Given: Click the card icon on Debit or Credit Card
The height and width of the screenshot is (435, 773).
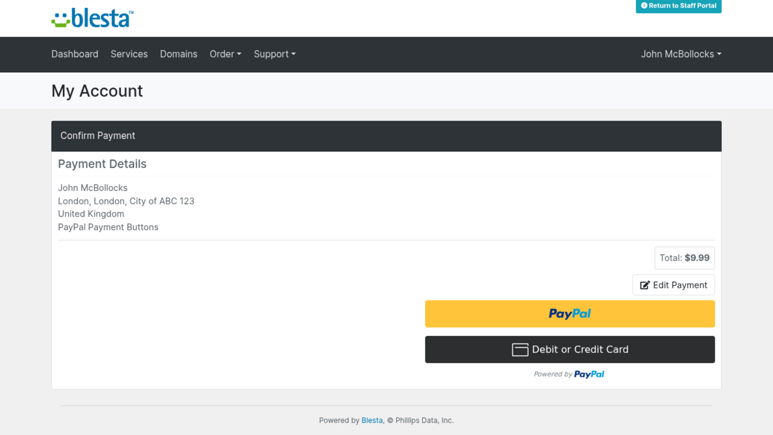Looking at the screenshot, I should (x=520, y=350).
